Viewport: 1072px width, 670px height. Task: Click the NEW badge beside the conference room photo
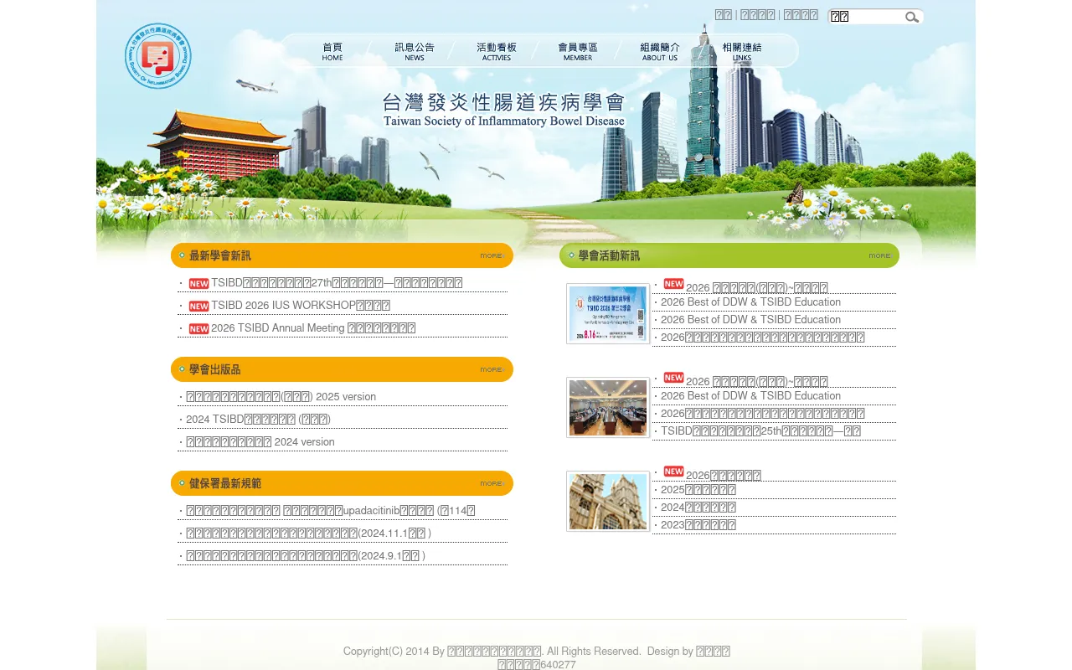(673, 378)
